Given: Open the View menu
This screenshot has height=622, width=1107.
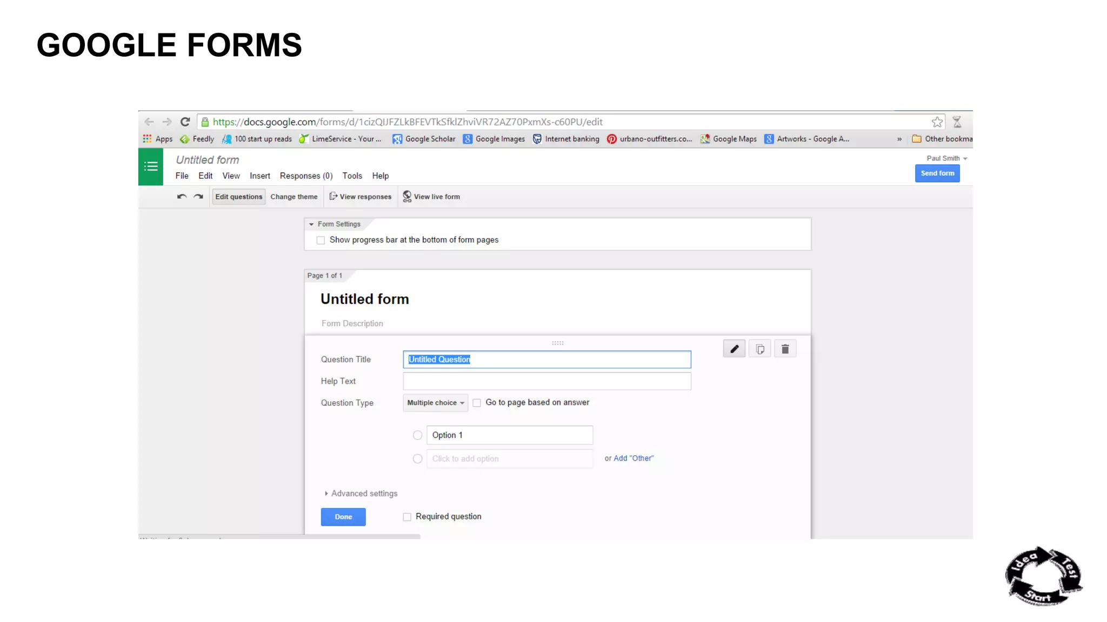Looking at the screenshot, I should tap(231, 176).
